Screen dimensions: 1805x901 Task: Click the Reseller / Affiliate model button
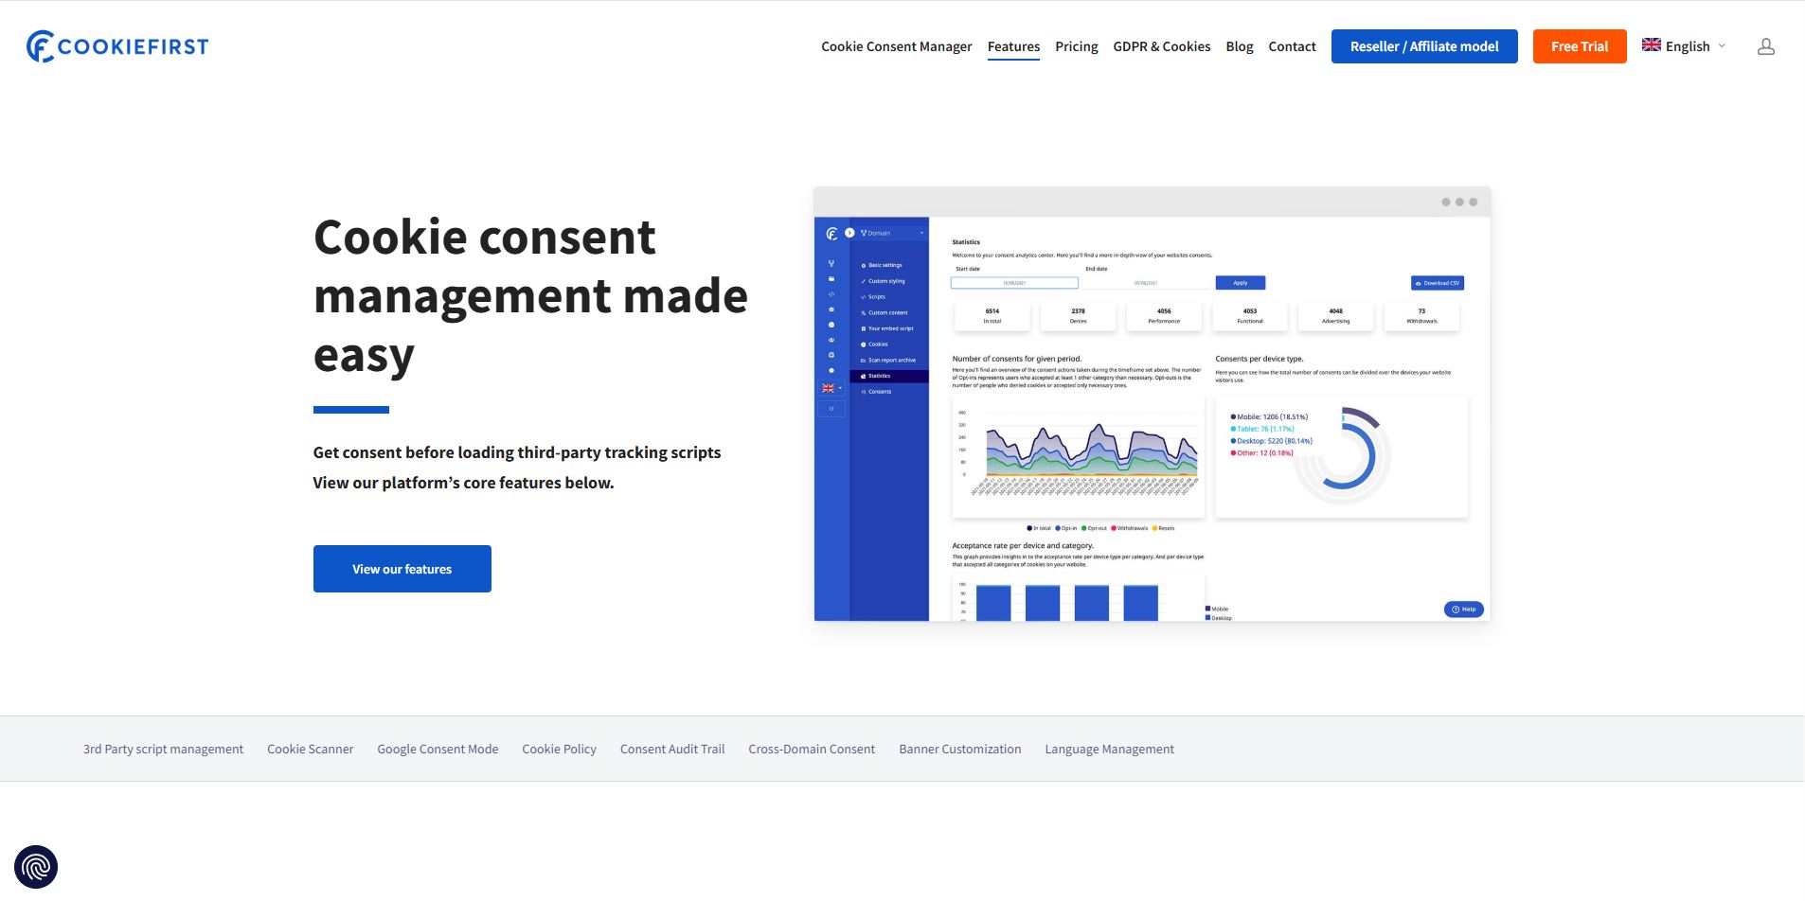1424,46
